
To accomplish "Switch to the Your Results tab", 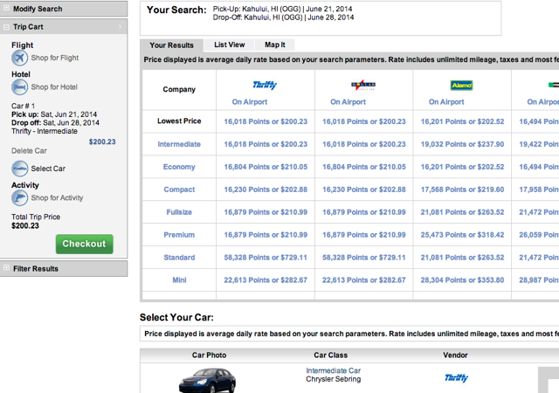I will 171,45.
